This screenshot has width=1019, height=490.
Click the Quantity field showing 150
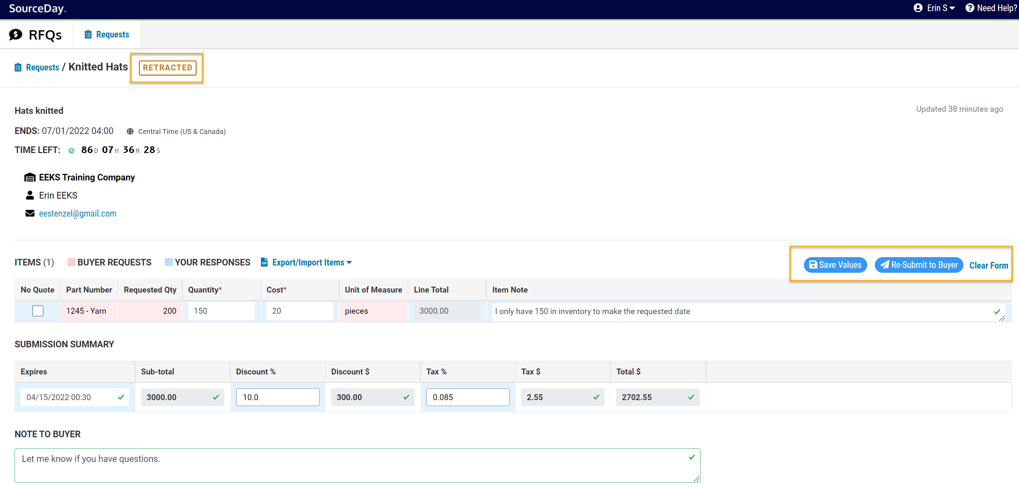pyautogui.click(x=221, y=311)
